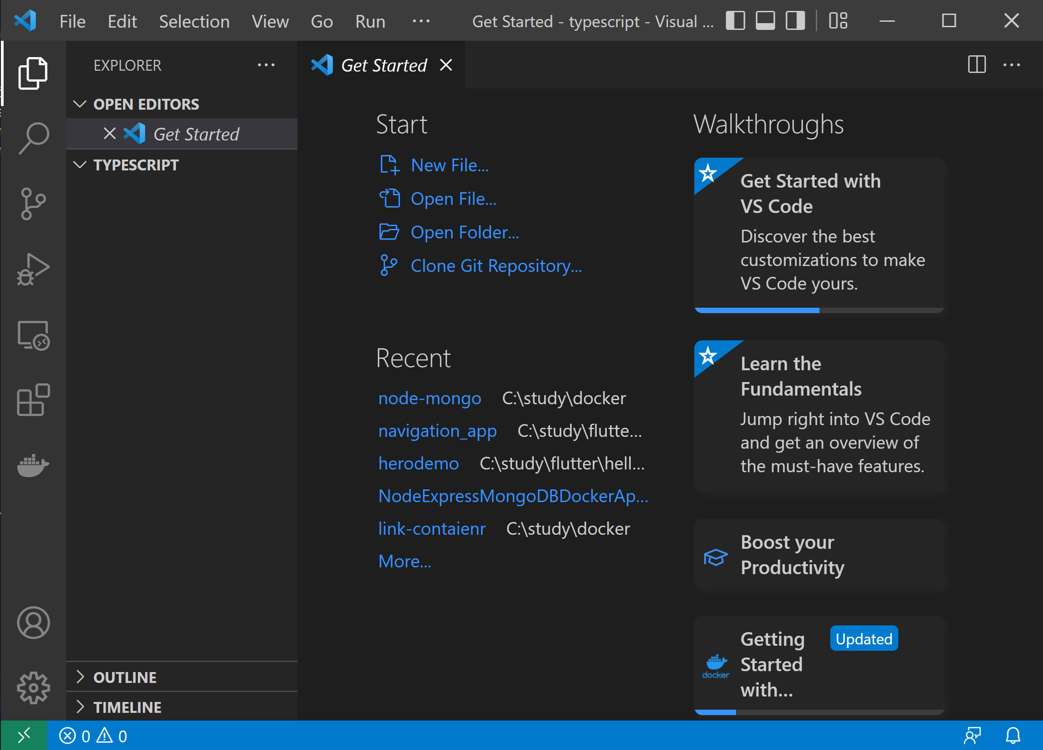Toggle Secondary Side Bar layout button
Image resolution: width=1043 pixels, height=750 pixels.
click(x=795, y=21)
